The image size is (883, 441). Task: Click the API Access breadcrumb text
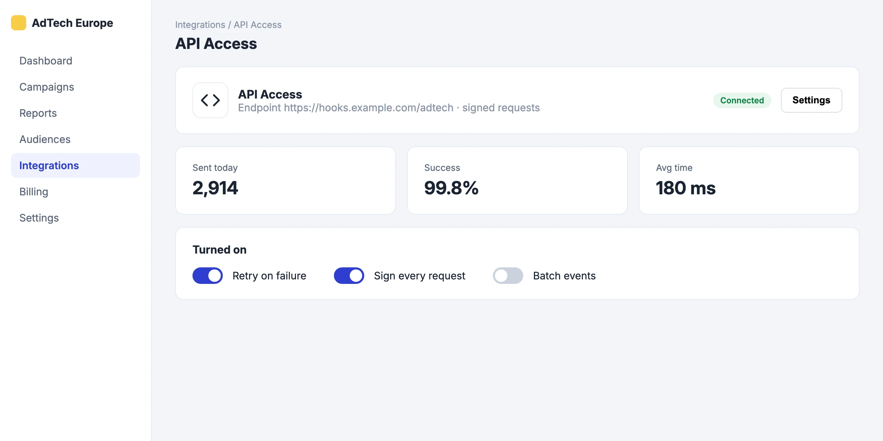click(258, 25)
